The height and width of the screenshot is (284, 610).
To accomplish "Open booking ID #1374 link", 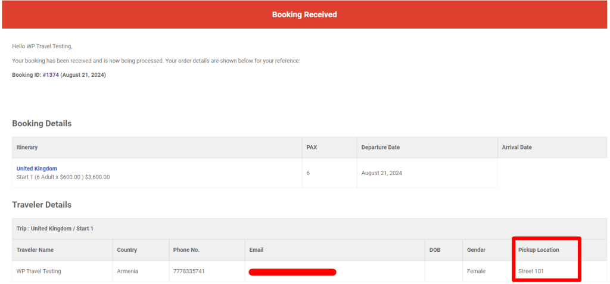I will click(51, 75).
